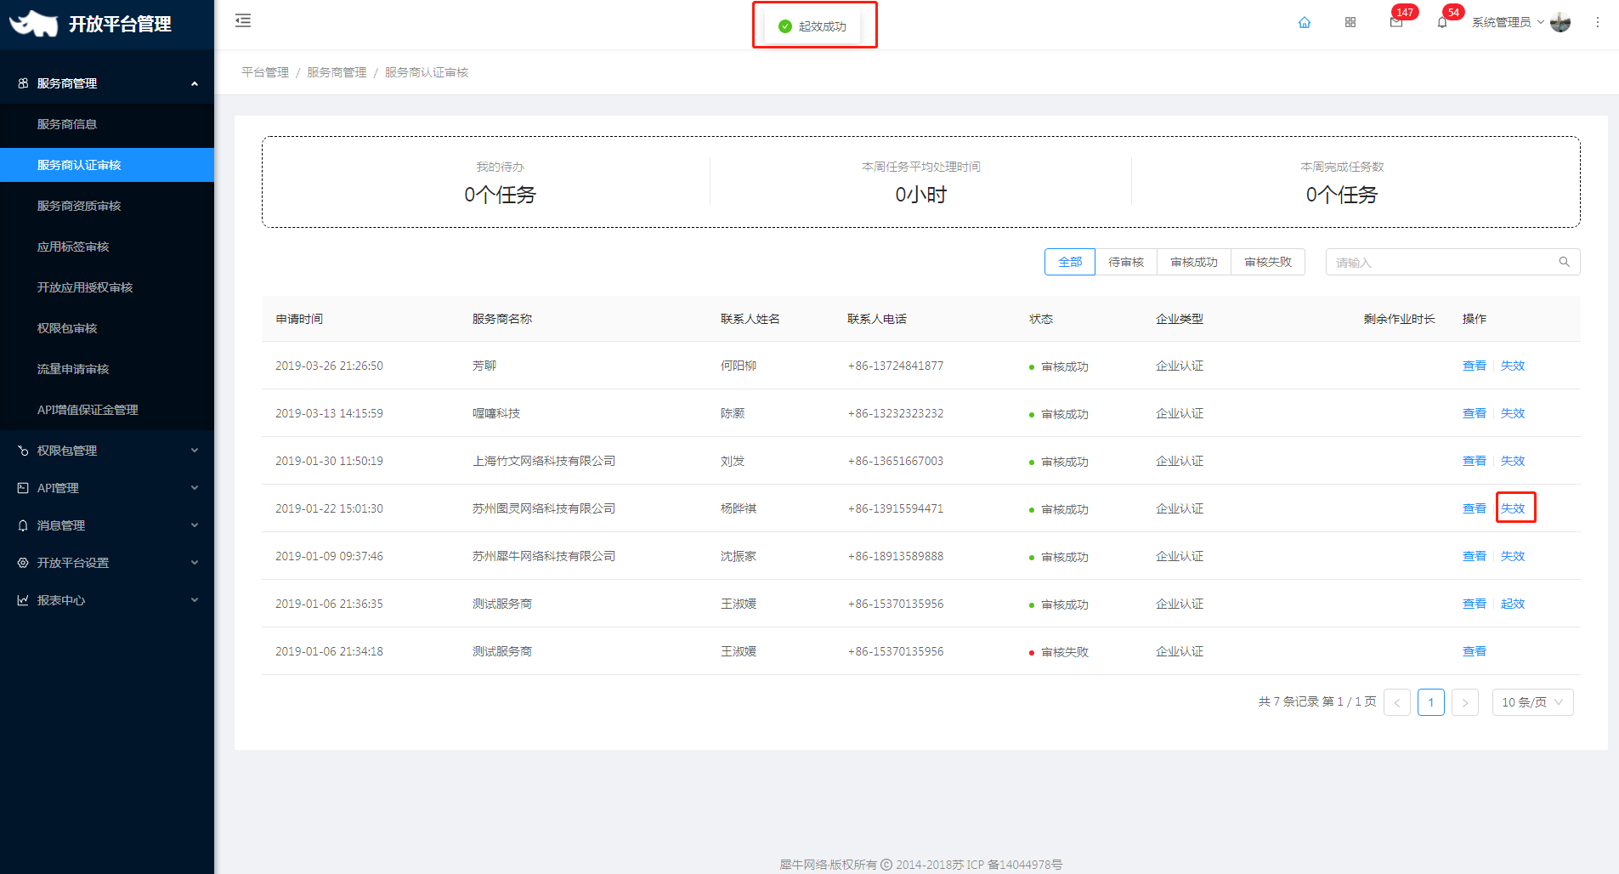Open 权限包审核 menu item
This screenshot has height=874, width=1619.
pyautogui.click(x=107, y=328)
